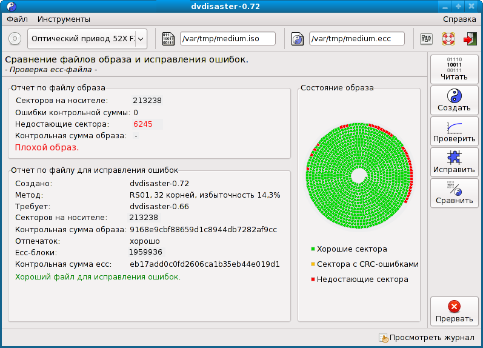Click the orange CRC-ошибками legend swatch
Image resolution: width=483 pixels, height=348 pixels.
[313, 264]
